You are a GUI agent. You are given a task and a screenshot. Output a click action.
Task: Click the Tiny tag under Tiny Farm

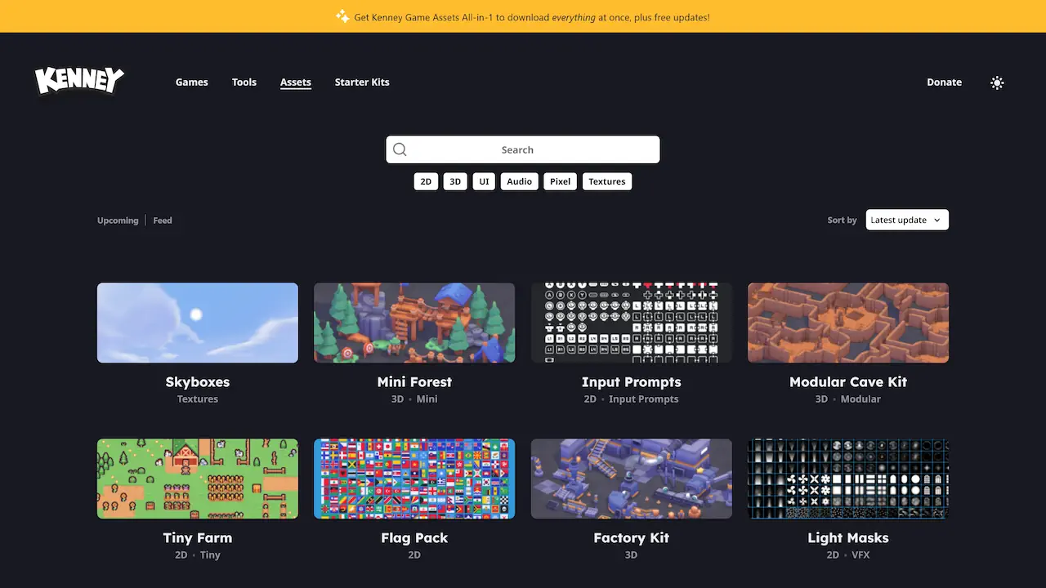tap(210, 555)
